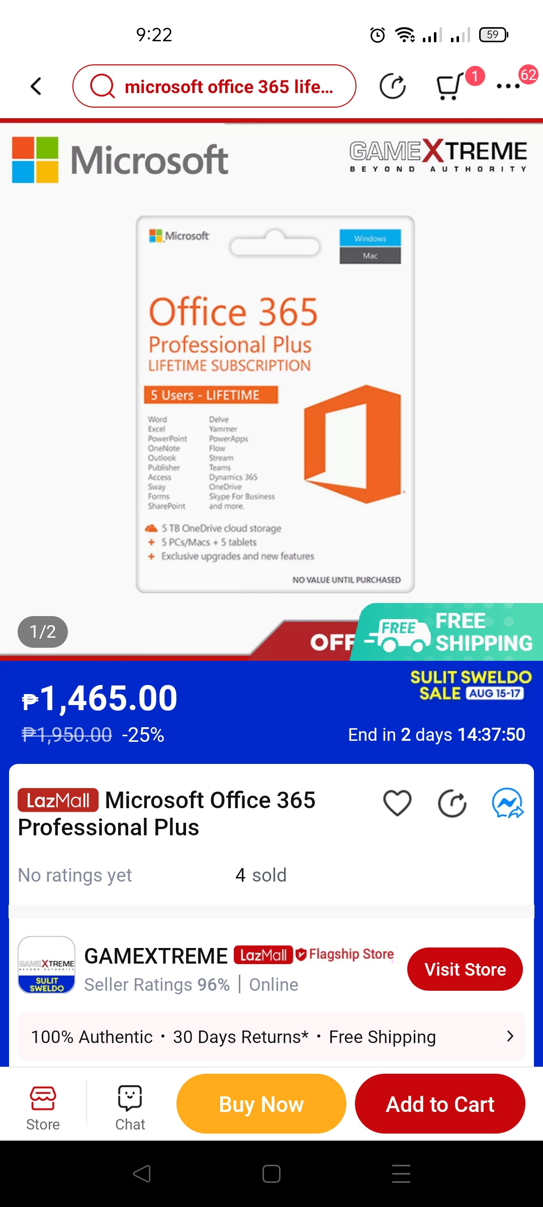Tap the search field with microsoft office query
543x1207 pixels.
tap(215, 86)
